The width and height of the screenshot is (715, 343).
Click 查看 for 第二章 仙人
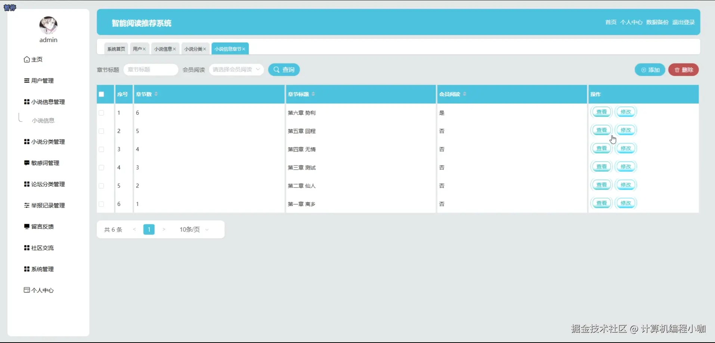[601, 185]
